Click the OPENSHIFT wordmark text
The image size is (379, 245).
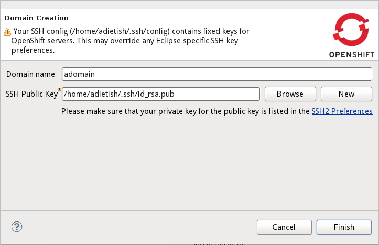click(x=351, y=54)
